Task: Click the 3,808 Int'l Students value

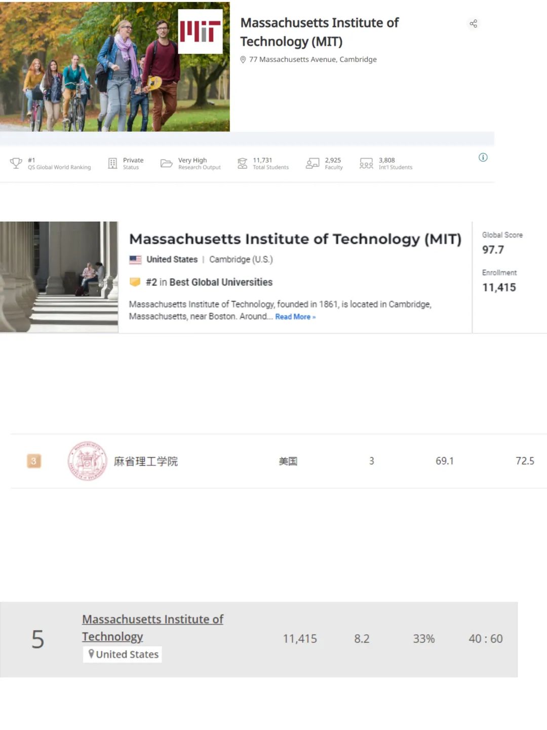Action: point(396,163)
